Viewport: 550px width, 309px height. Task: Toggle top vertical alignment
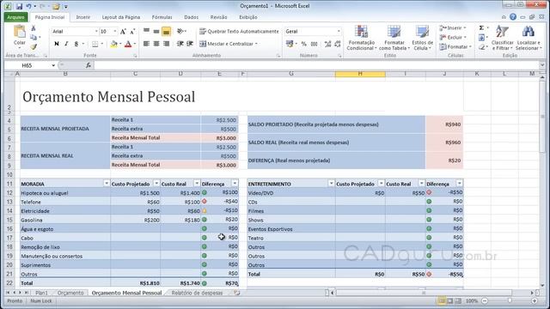click(146, 32)
